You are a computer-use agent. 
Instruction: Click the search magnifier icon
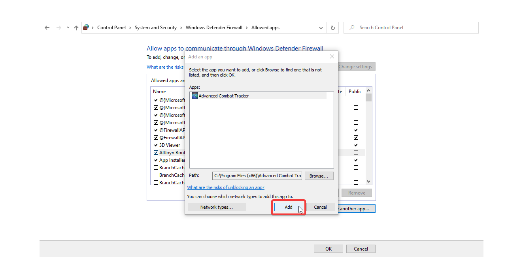(352, 28)
